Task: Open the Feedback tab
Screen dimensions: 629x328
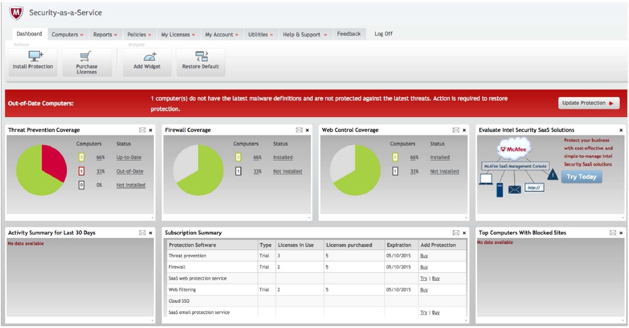Action: 349,34
